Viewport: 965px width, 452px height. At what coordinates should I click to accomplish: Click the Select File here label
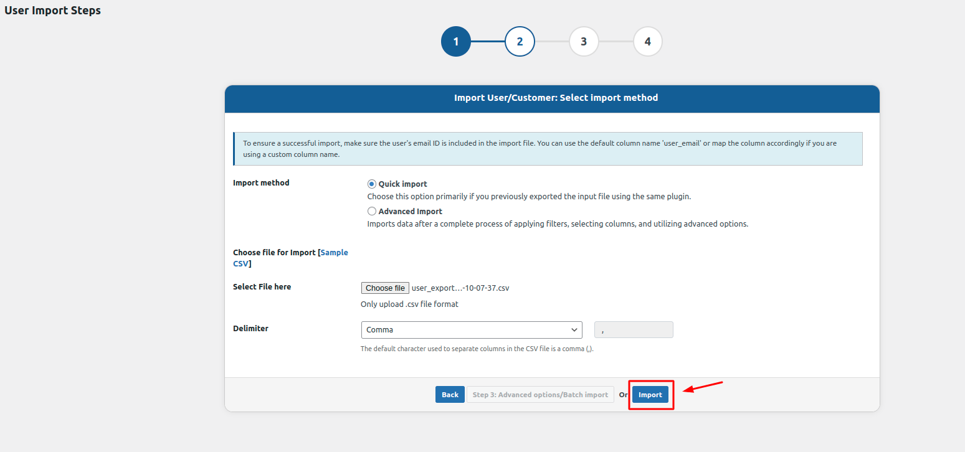tap(262, 287)
